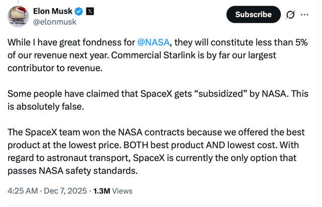Image resolution: width=322 pixels, height=207 pixels.
Task: Click the Views label after 1.3M
Action: tap(122, 191)
